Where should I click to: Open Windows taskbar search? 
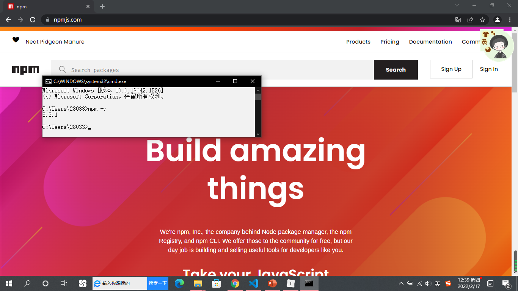point(27,283)
